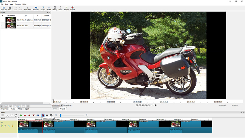Open the Settings menu

click(x=18, y=4)
